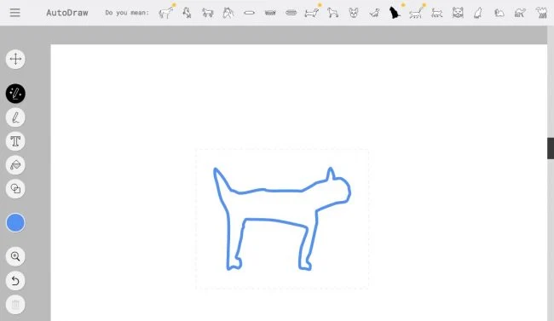Pick the horse head suggestion

tap(228, 13)
